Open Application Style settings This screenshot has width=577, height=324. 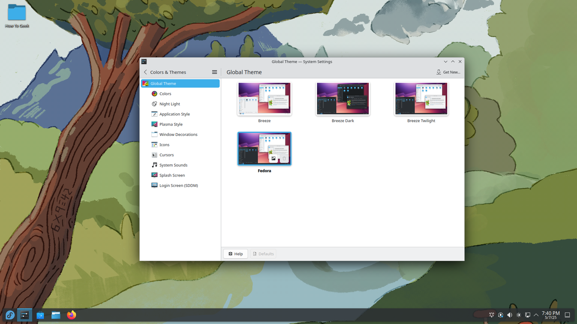(180, 114)
